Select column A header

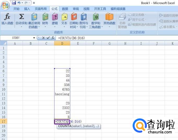[x=15, y=44]
